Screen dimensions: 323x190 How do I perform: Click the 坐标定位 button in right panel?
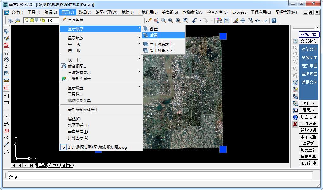coord(308,34)
